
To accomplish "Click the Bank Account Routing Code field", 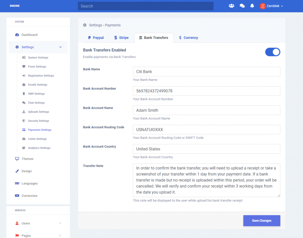I will pyautogui.click(x=206, y=129).
